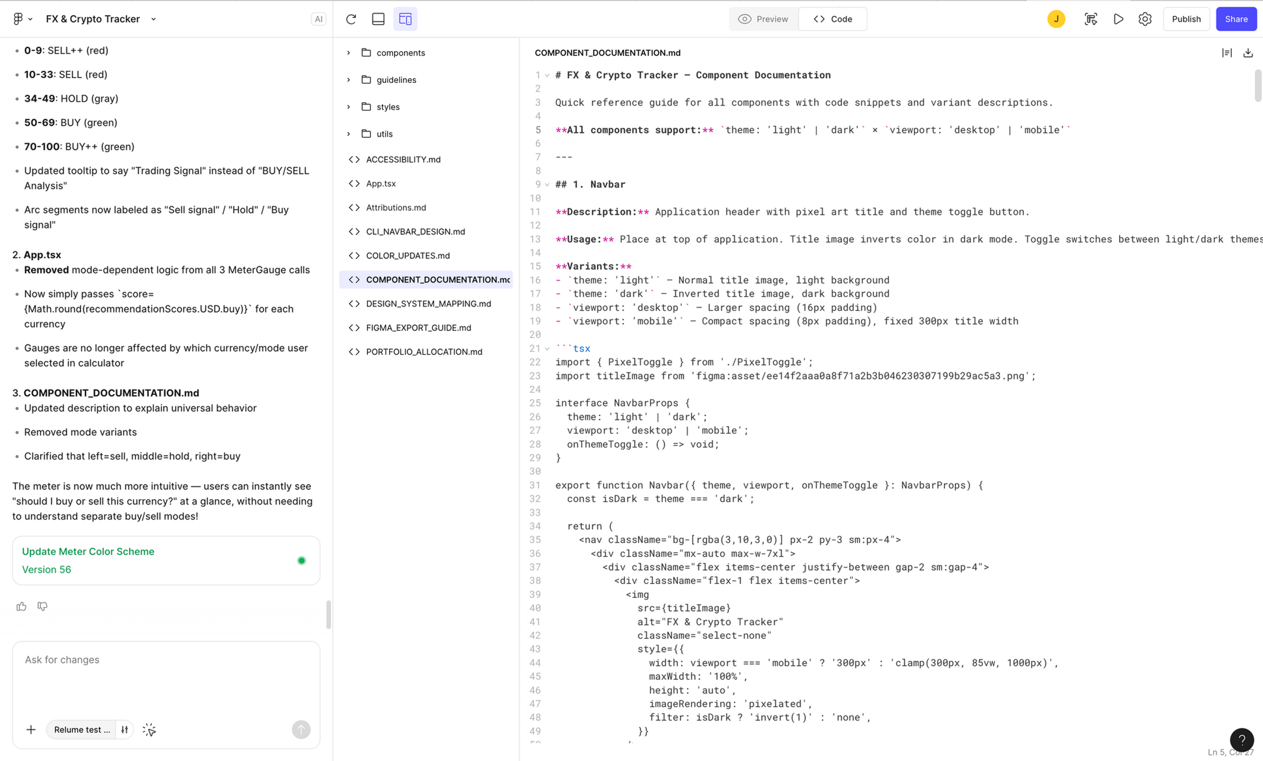This screenshot has height=761, width=1263.
Task: Give a thumbs down to the response
Action: (42, 606)
